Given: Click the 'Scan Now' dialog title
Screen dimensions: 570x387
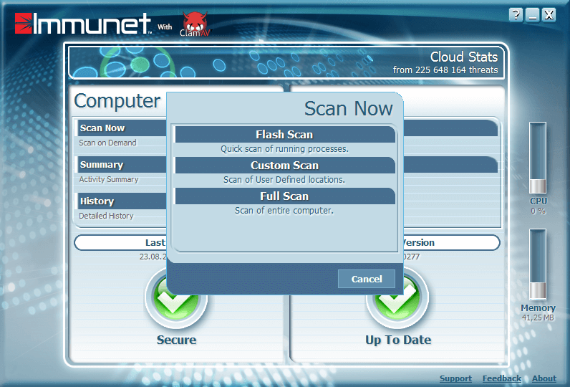Looking at the screenshot, I should pos(349,108).
